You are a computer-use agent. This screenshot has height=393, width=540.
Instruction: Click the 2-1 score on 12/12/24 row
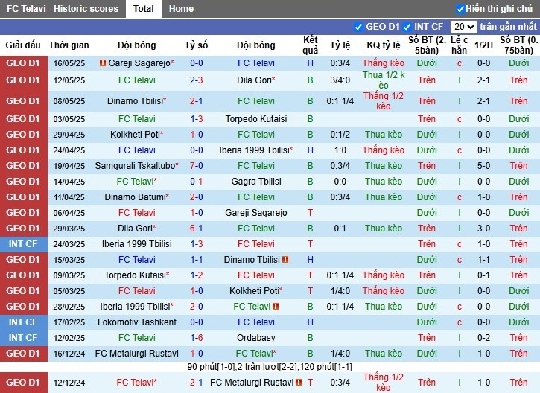197,383
